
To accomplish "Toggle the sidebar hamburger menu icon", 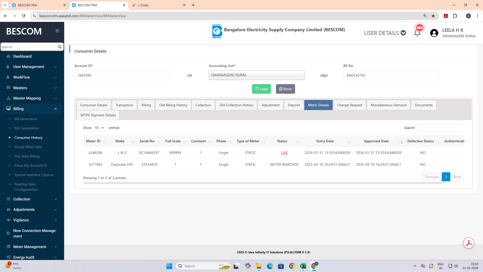I will pos(57,31).
